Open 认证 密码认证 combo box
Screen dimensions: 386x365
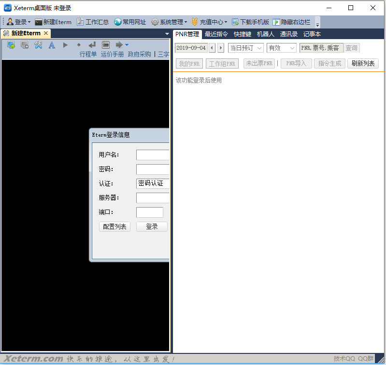tap(153, 183)
